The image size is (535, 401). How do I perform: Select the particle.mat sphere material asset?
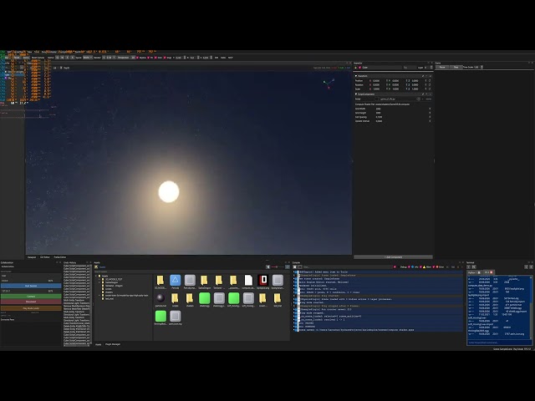(x=160, y=298)
